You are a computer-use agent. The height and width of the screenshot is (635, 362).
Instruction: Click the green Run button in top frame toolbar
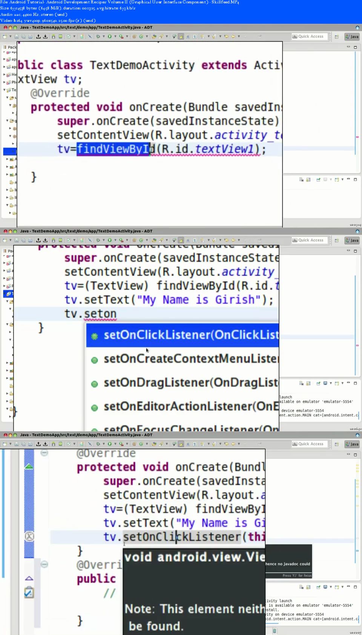click(110, 37)
